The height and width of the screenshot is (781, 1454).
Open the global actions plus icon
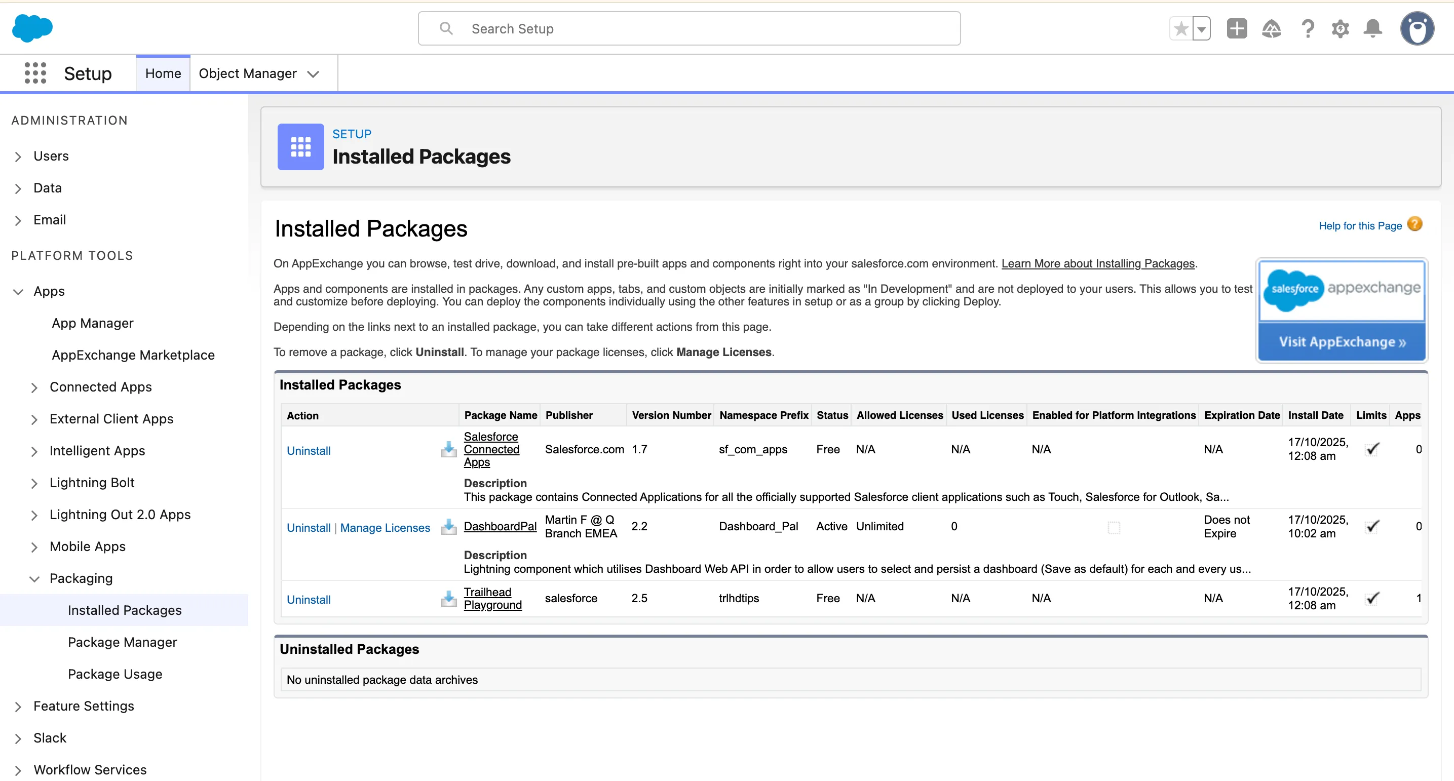coord(1236,29)
